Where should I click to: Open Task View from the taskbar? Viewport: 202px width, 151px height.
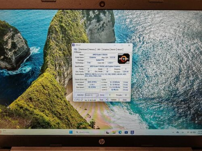(x=107, y=132)
